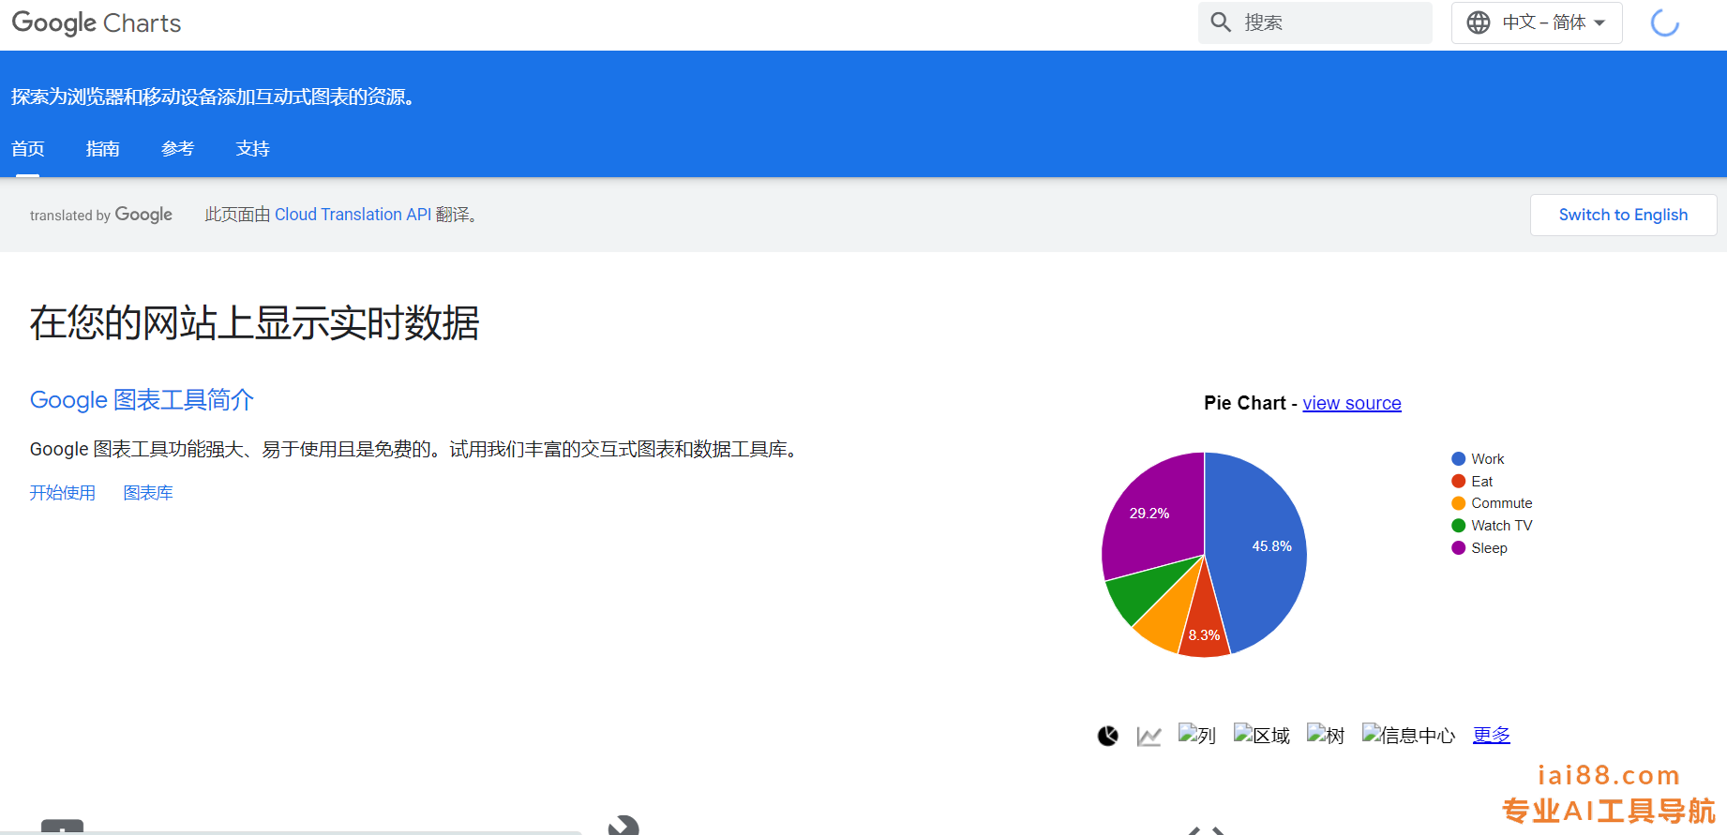Click the magnifier search icon
This screenshot has height=835, width=1727.
point(1221,22)
